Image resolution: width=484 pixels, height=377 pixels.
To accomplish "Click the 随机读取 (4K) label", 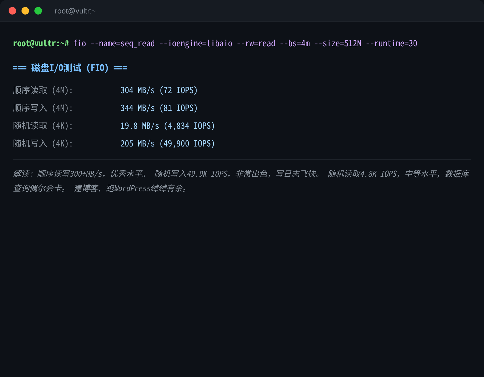I will click(43, 126).
